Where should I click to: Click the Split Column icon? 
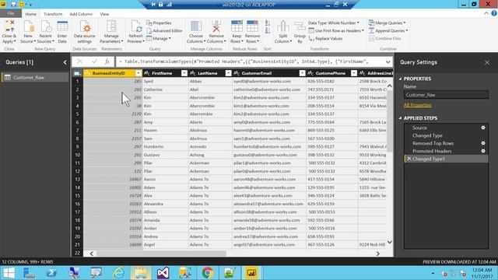pyautogui.click(x=282, y=26)
